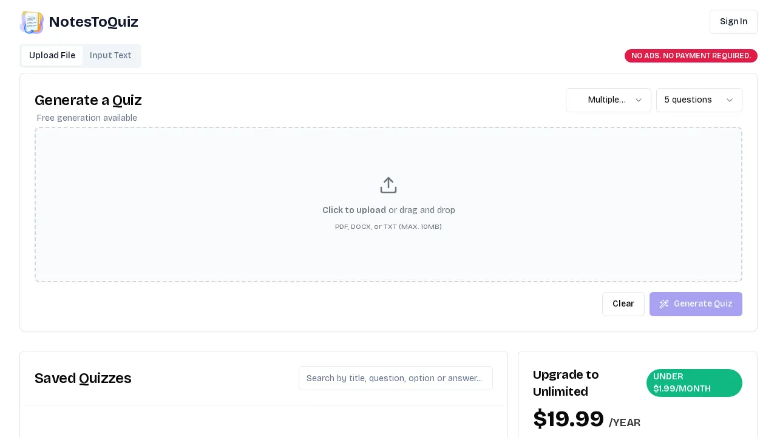Click the NotesToQuiz title text

[93, 22]
